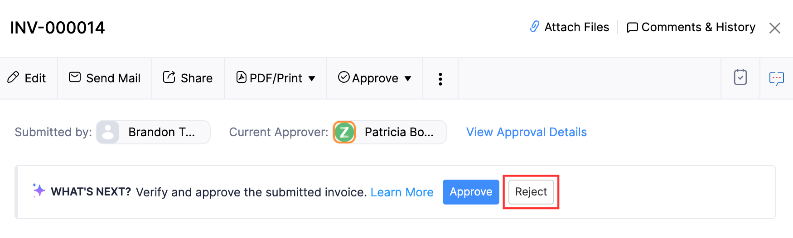Viewport: 793px width, 238px height.
Task: Click the chat feedback icon on toolbar
Action: click(x=776, y=78)
